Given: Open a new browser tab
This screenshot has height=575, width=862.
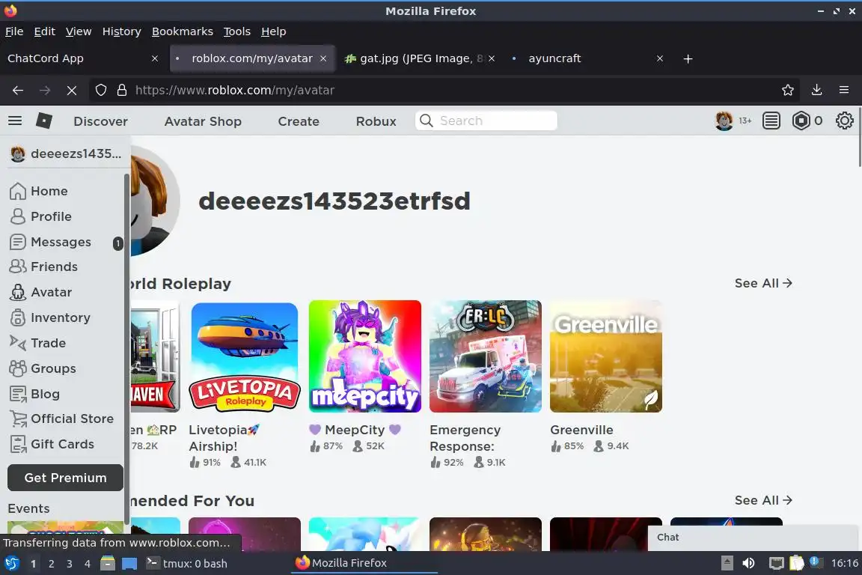Looking at the screenshot, I should [x=688, y=59].
